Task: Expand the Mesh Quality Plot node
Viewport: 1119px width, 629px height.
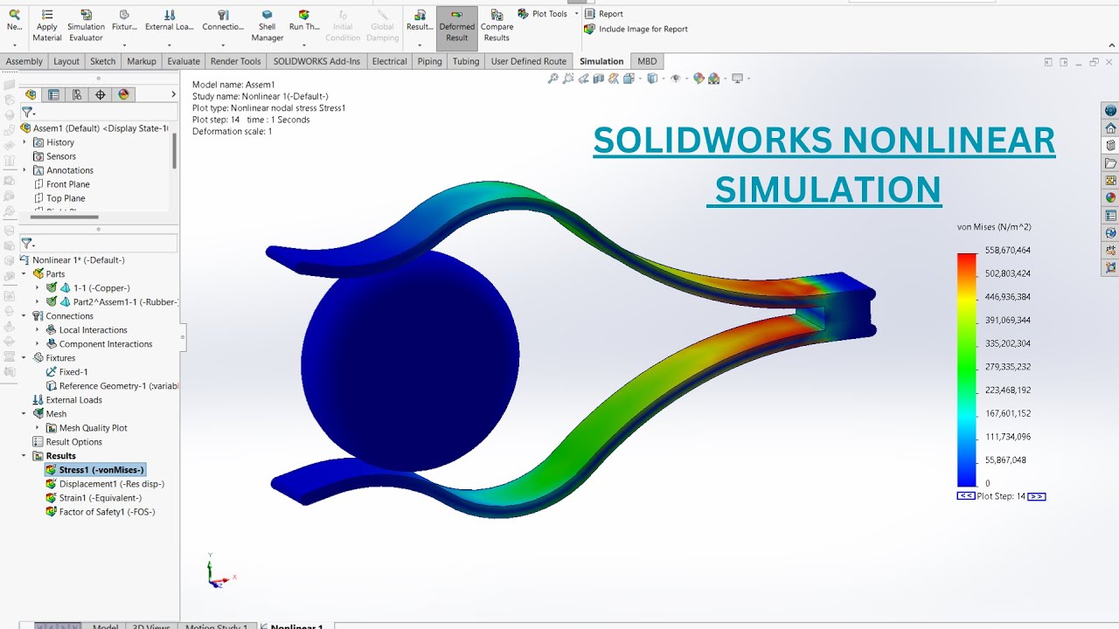Action: (38, 428)
